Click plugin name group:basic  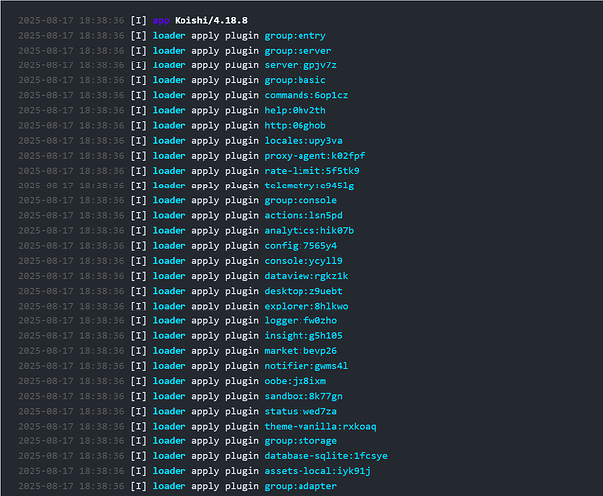295,80
